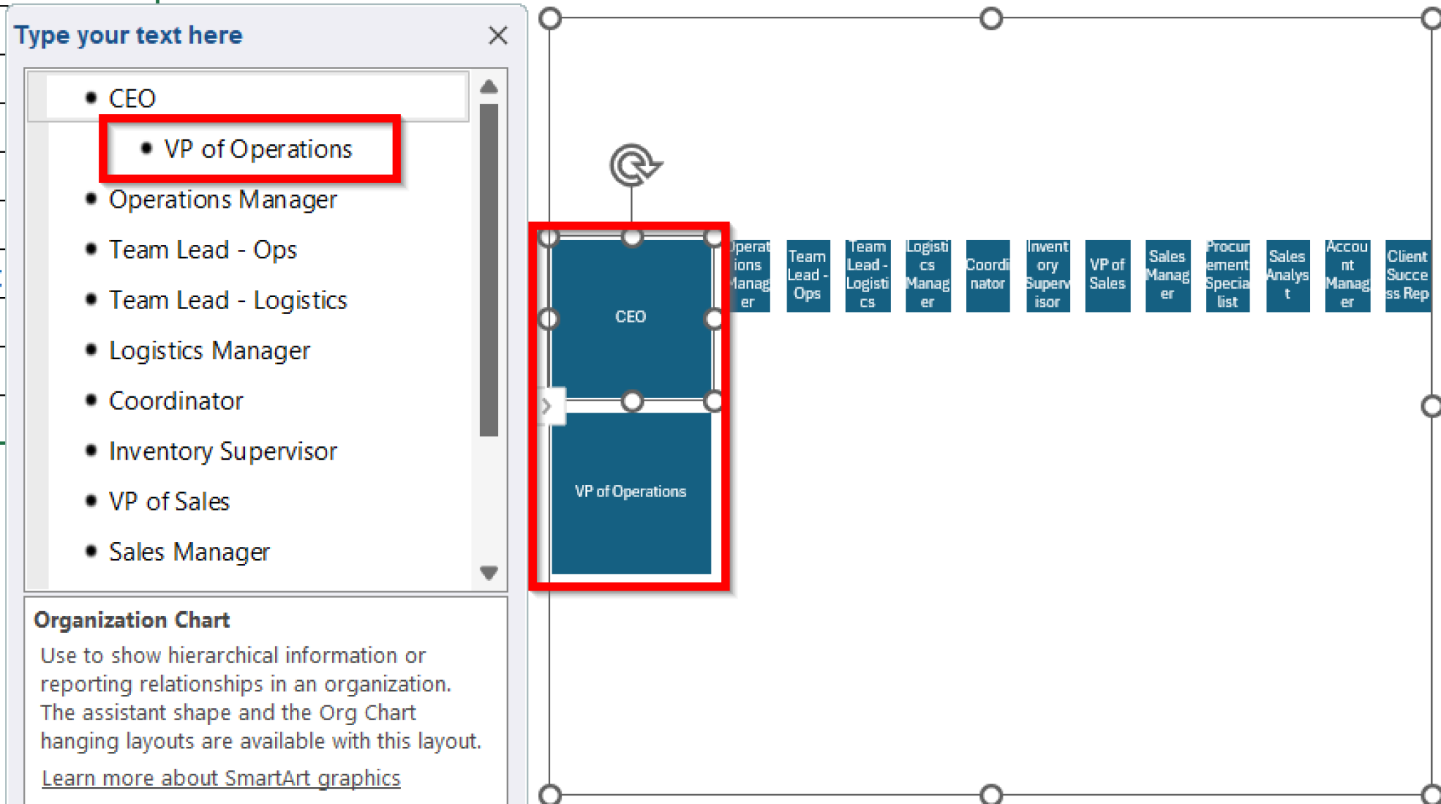Click the Coordinator shape in the diagram
This screenshot has height=804, width=1441.
click(987, 276)
